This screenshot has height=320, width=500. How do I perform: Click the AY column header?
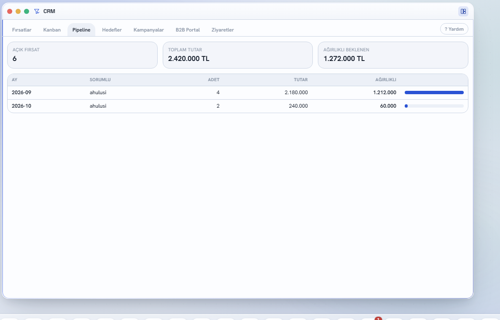pos(14,80)
